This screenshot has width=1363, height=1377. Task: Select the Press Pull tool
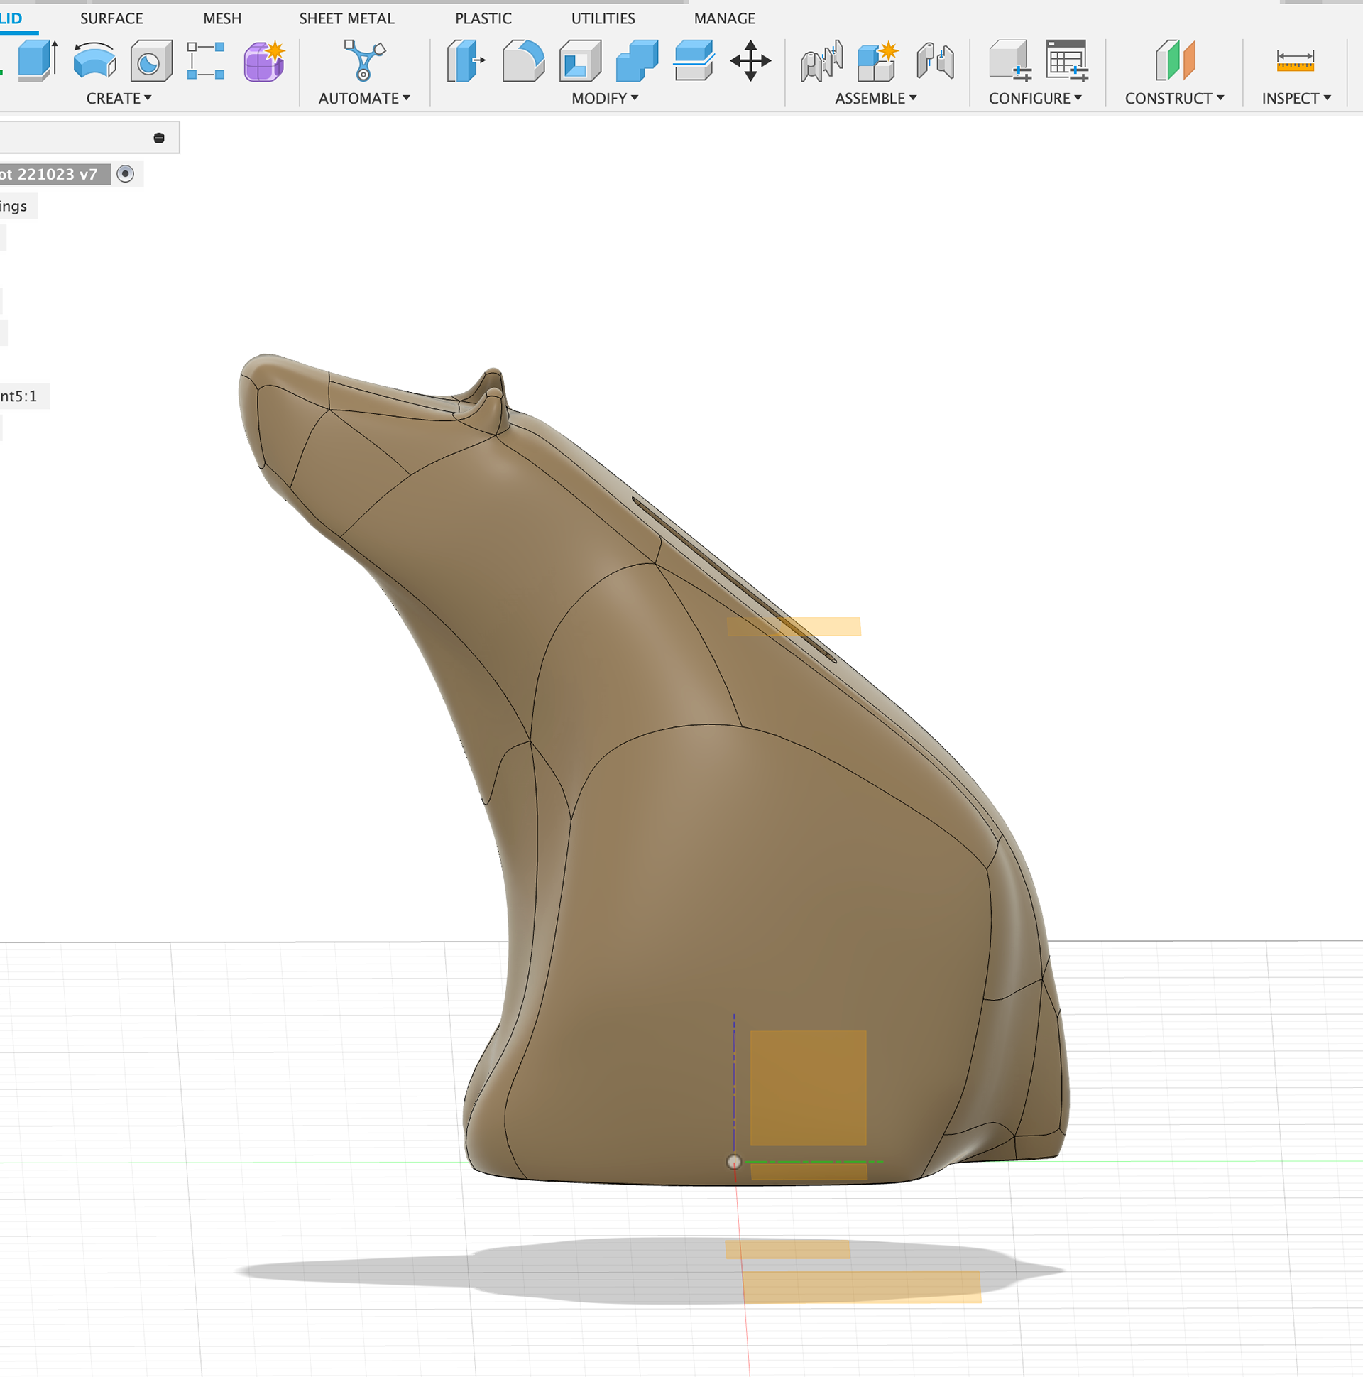point(465,60)
